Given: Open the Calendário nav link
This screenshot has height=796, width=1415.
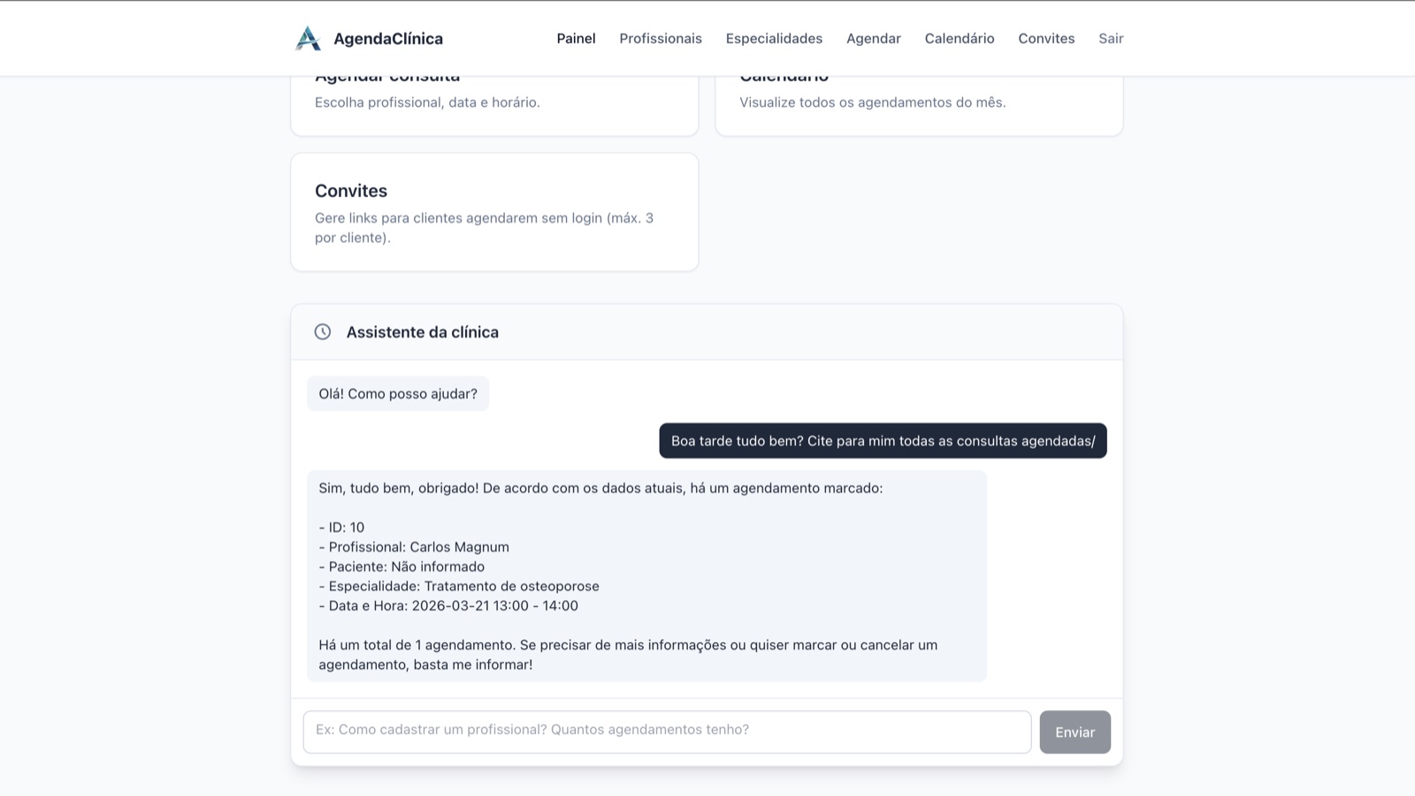Looking at the screenshot, I should pyautogui.click(x=960, y=38).
